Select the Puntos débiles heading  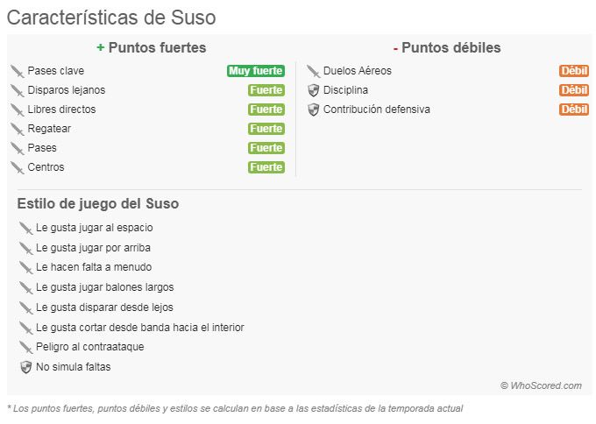click(447, 47)
